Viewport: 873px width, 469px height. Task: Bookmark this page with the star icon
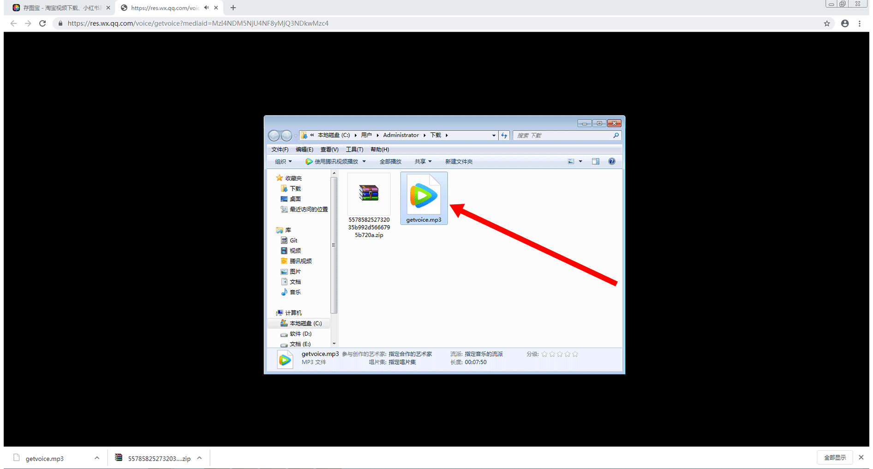tap(826, 24)
